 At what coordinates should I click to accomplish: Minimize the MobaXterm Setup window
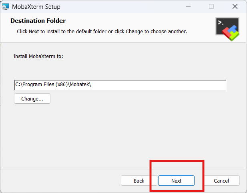click(x=188, y=6)
